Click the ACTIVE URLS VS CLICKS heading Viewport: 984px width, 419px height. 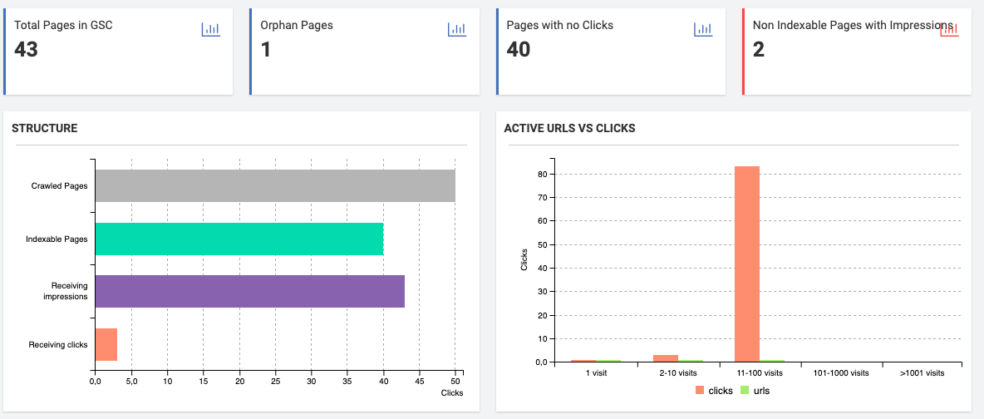570,129
